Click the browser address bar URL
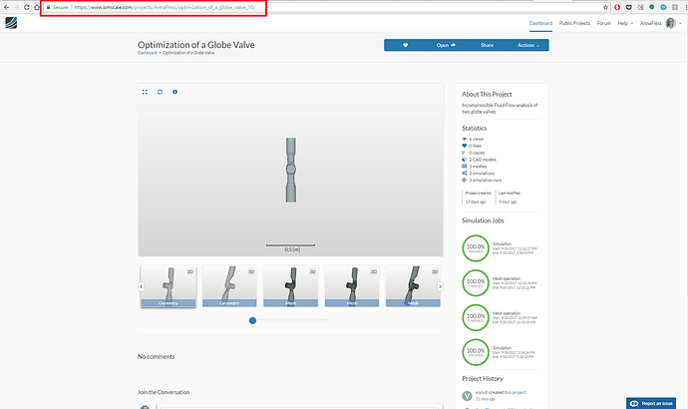This screenshot has width=688, height=409. tap(165, 7)
